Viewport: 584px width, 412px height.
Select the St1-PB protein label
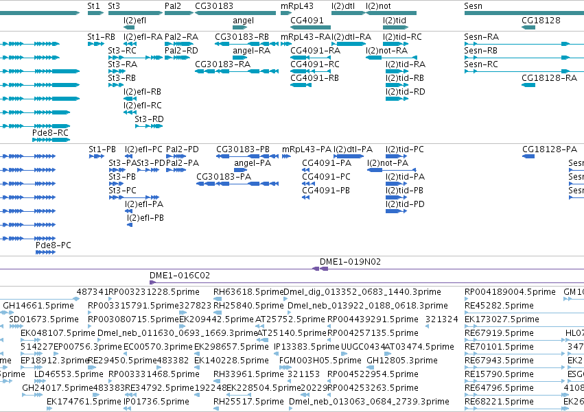click(102, 149)
